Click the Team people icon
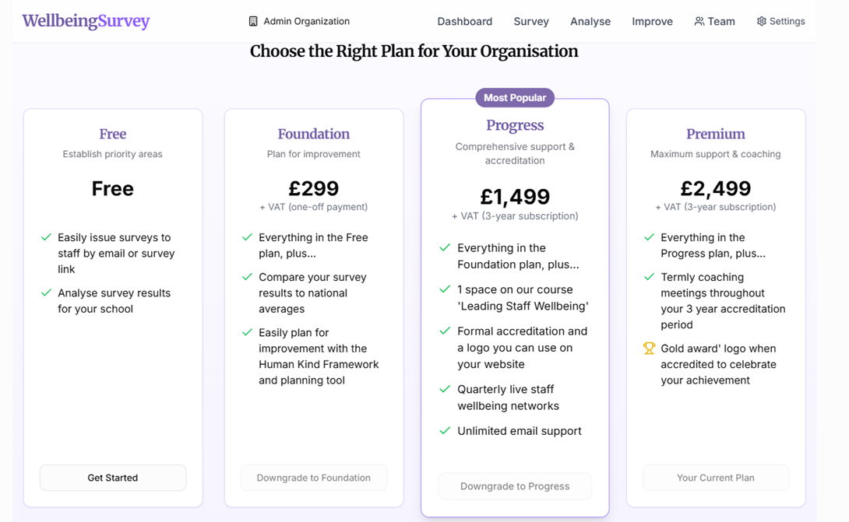The image size is (849, 522). click(x=699, y=21)
